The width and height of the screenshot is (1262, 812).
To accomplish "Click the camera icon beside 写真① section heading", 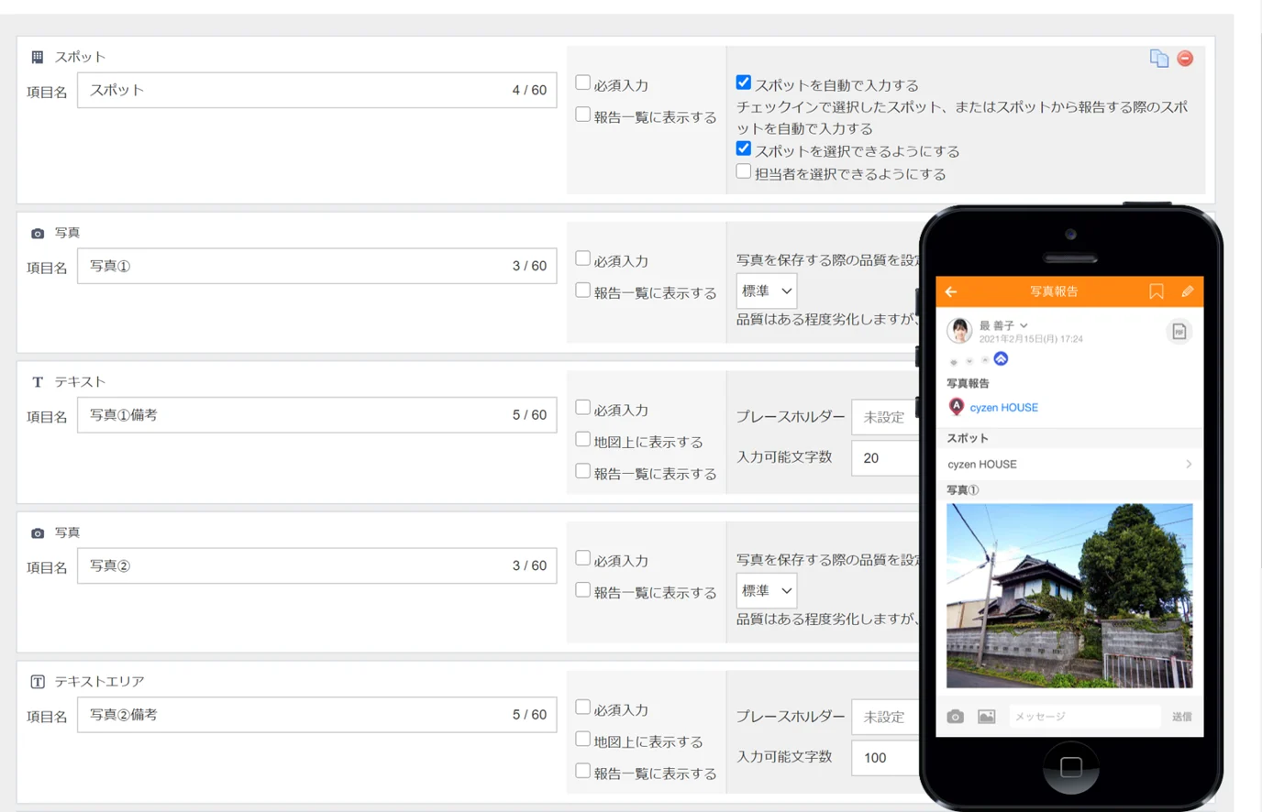I will coord(38,233).
